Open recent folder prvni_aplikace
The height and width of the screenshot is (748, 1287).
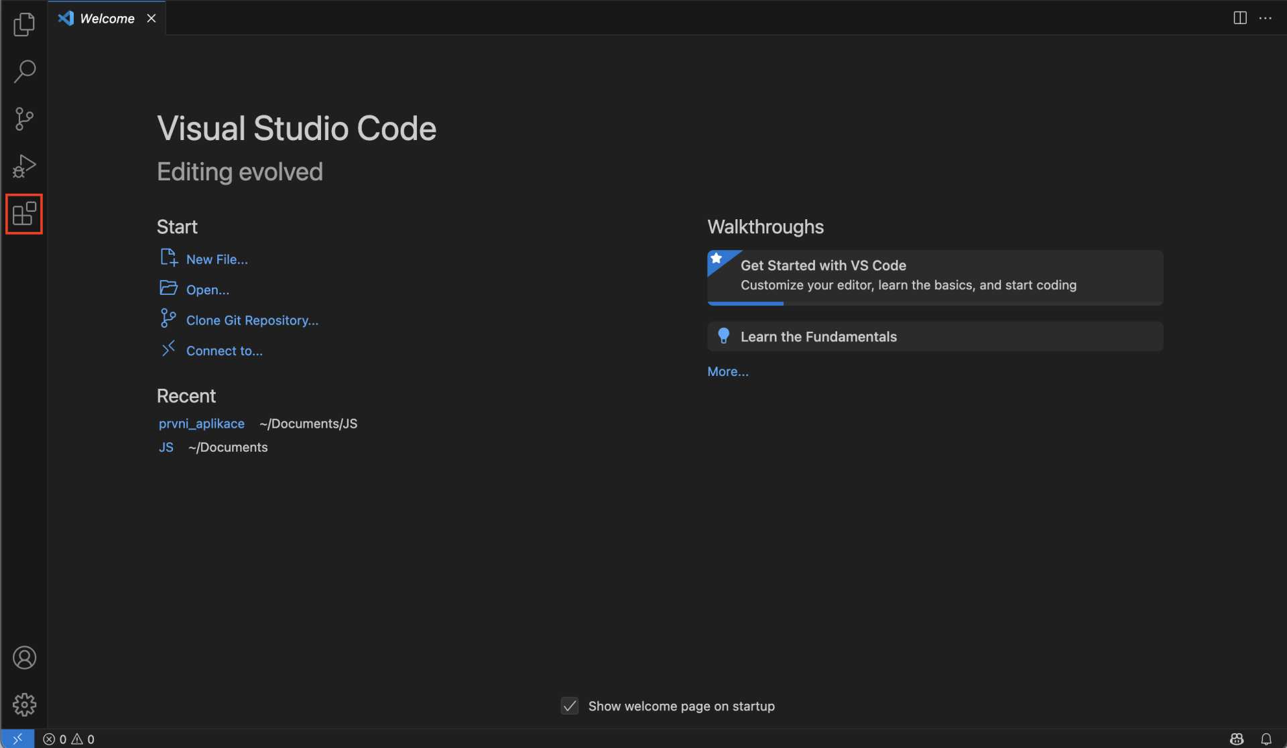click(x=202, y=424)
